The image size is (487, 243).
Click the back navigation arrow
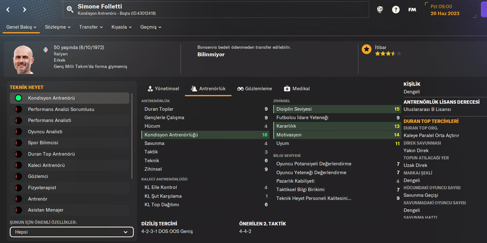point(8,10)
